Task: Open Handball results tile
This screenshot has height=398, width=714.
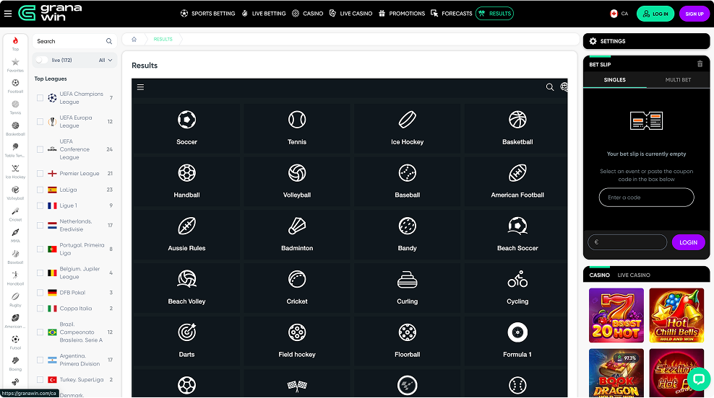Action: [x=186, y=181]
